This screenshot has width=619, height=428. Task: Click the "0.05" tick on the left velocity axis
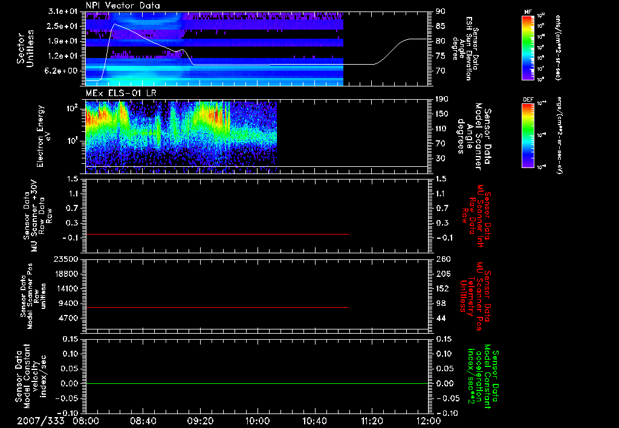pos(70,369)
